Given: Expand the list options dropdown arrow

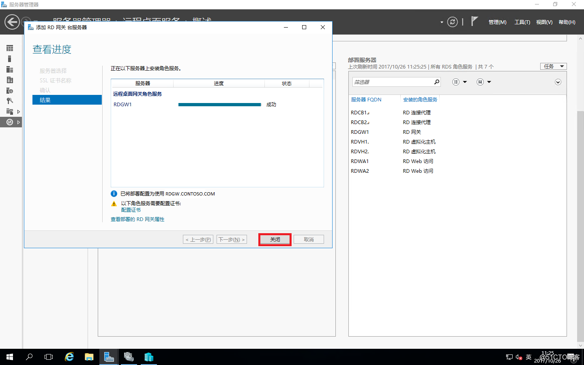Looking at the screenshot, I should click(465, 82).
